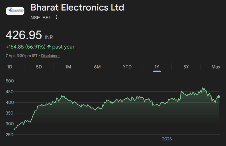Click the 2026 x-axis label
The image size is (226, 146).
click(167, 139)
